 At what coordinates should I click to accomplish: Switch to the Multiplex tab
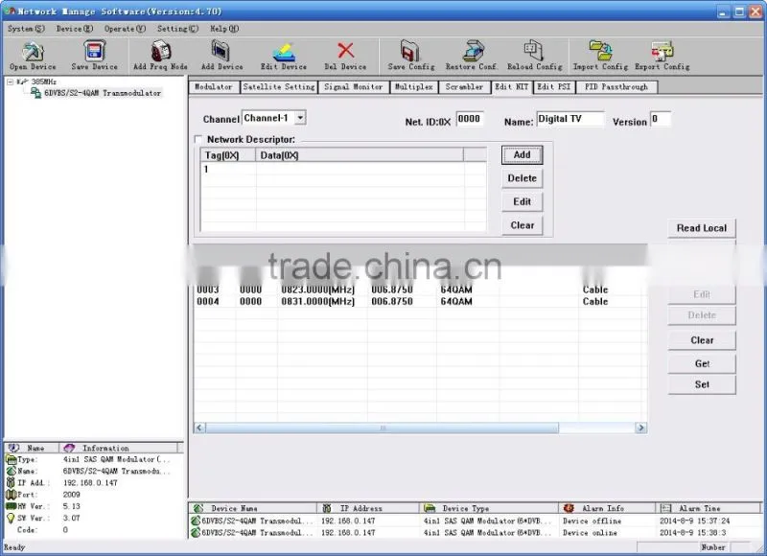click(414, 87)
